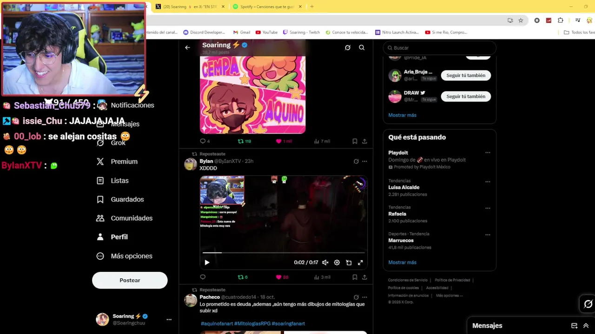
Task: Expand Bylan's video to fullscreen
Action: (360, 263)
